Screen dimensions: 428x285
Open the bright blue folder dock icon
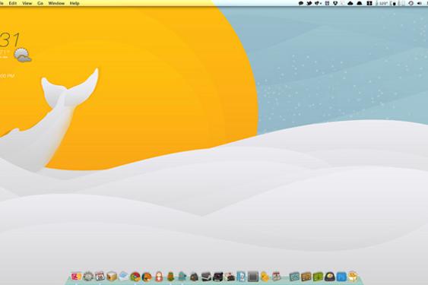pyautogui.click(x=341, y=277)
